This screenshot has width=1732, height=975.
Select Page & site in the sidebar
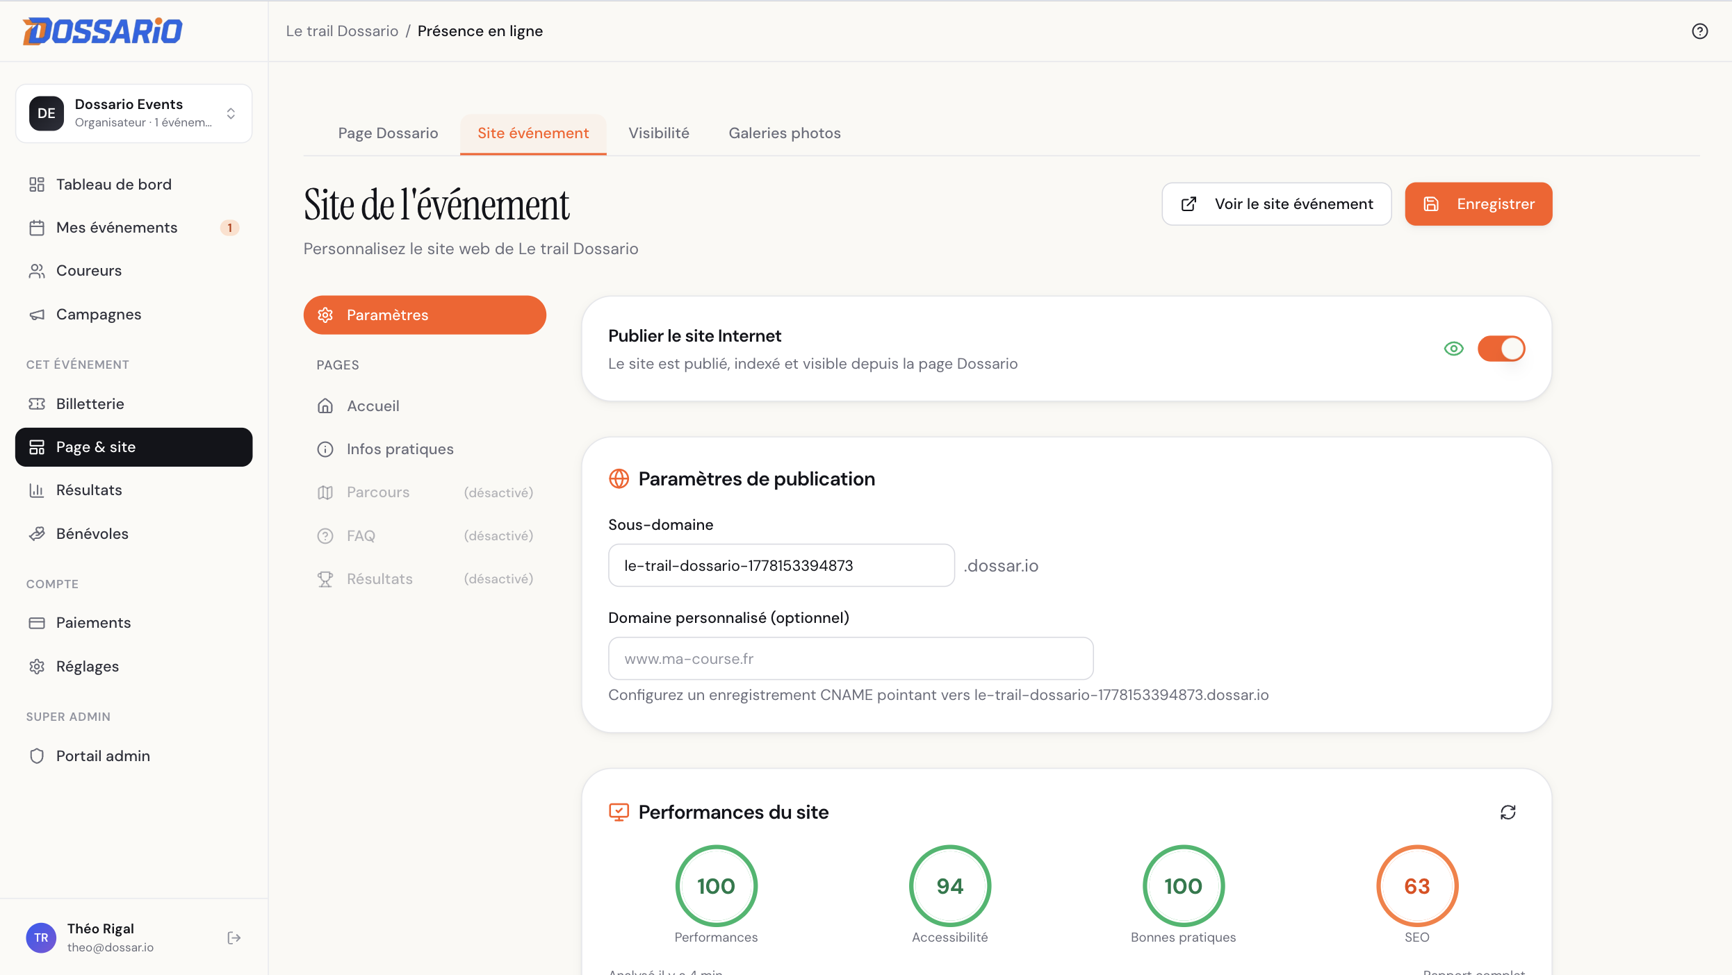(x=133, y=447)
